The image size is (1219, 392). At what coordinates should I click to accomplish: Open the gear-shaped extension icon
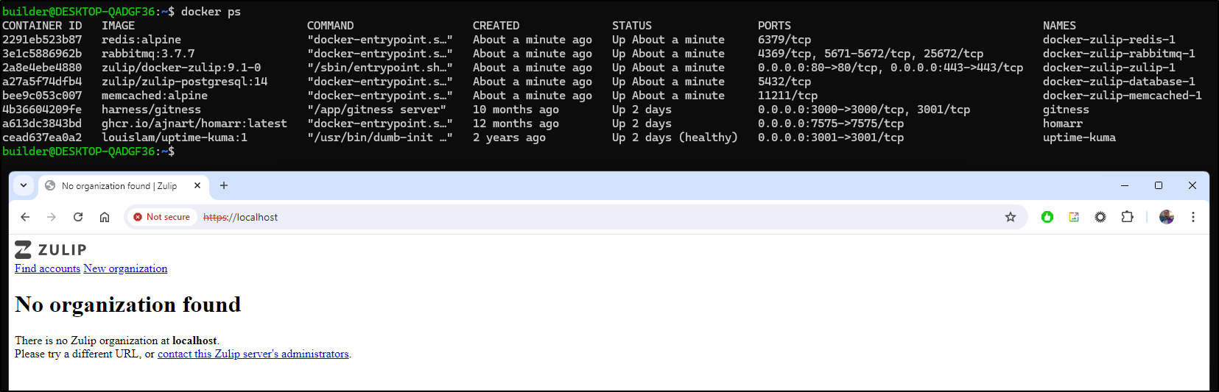coord(1100,217)
